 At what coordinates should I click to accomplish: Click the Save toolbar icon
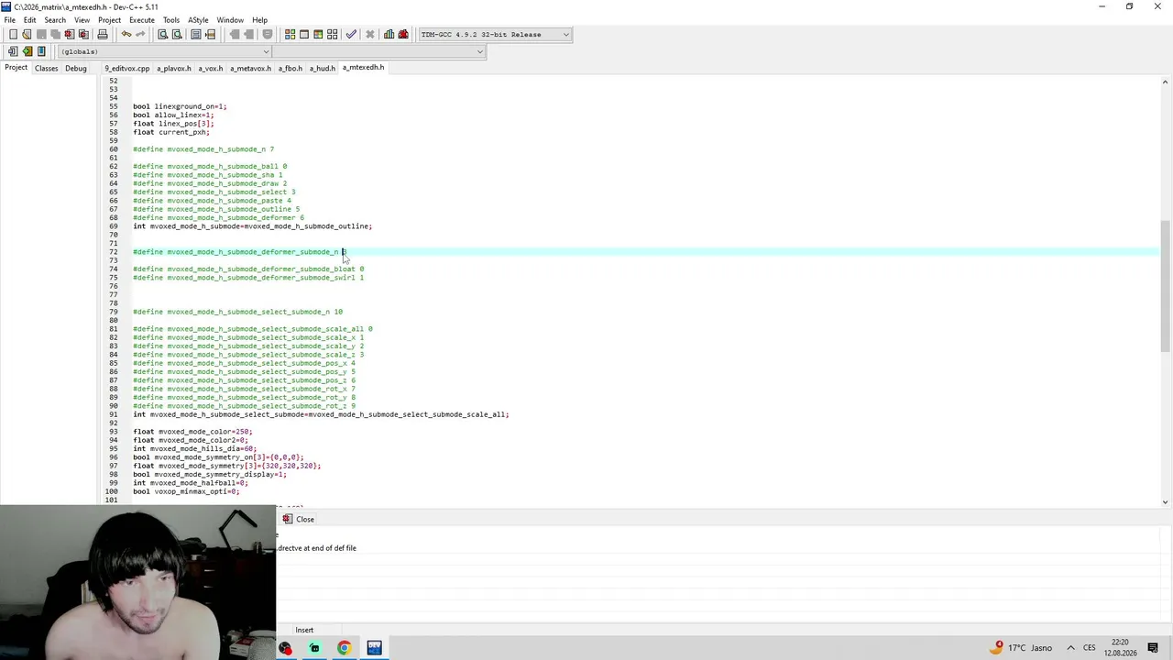41,35
